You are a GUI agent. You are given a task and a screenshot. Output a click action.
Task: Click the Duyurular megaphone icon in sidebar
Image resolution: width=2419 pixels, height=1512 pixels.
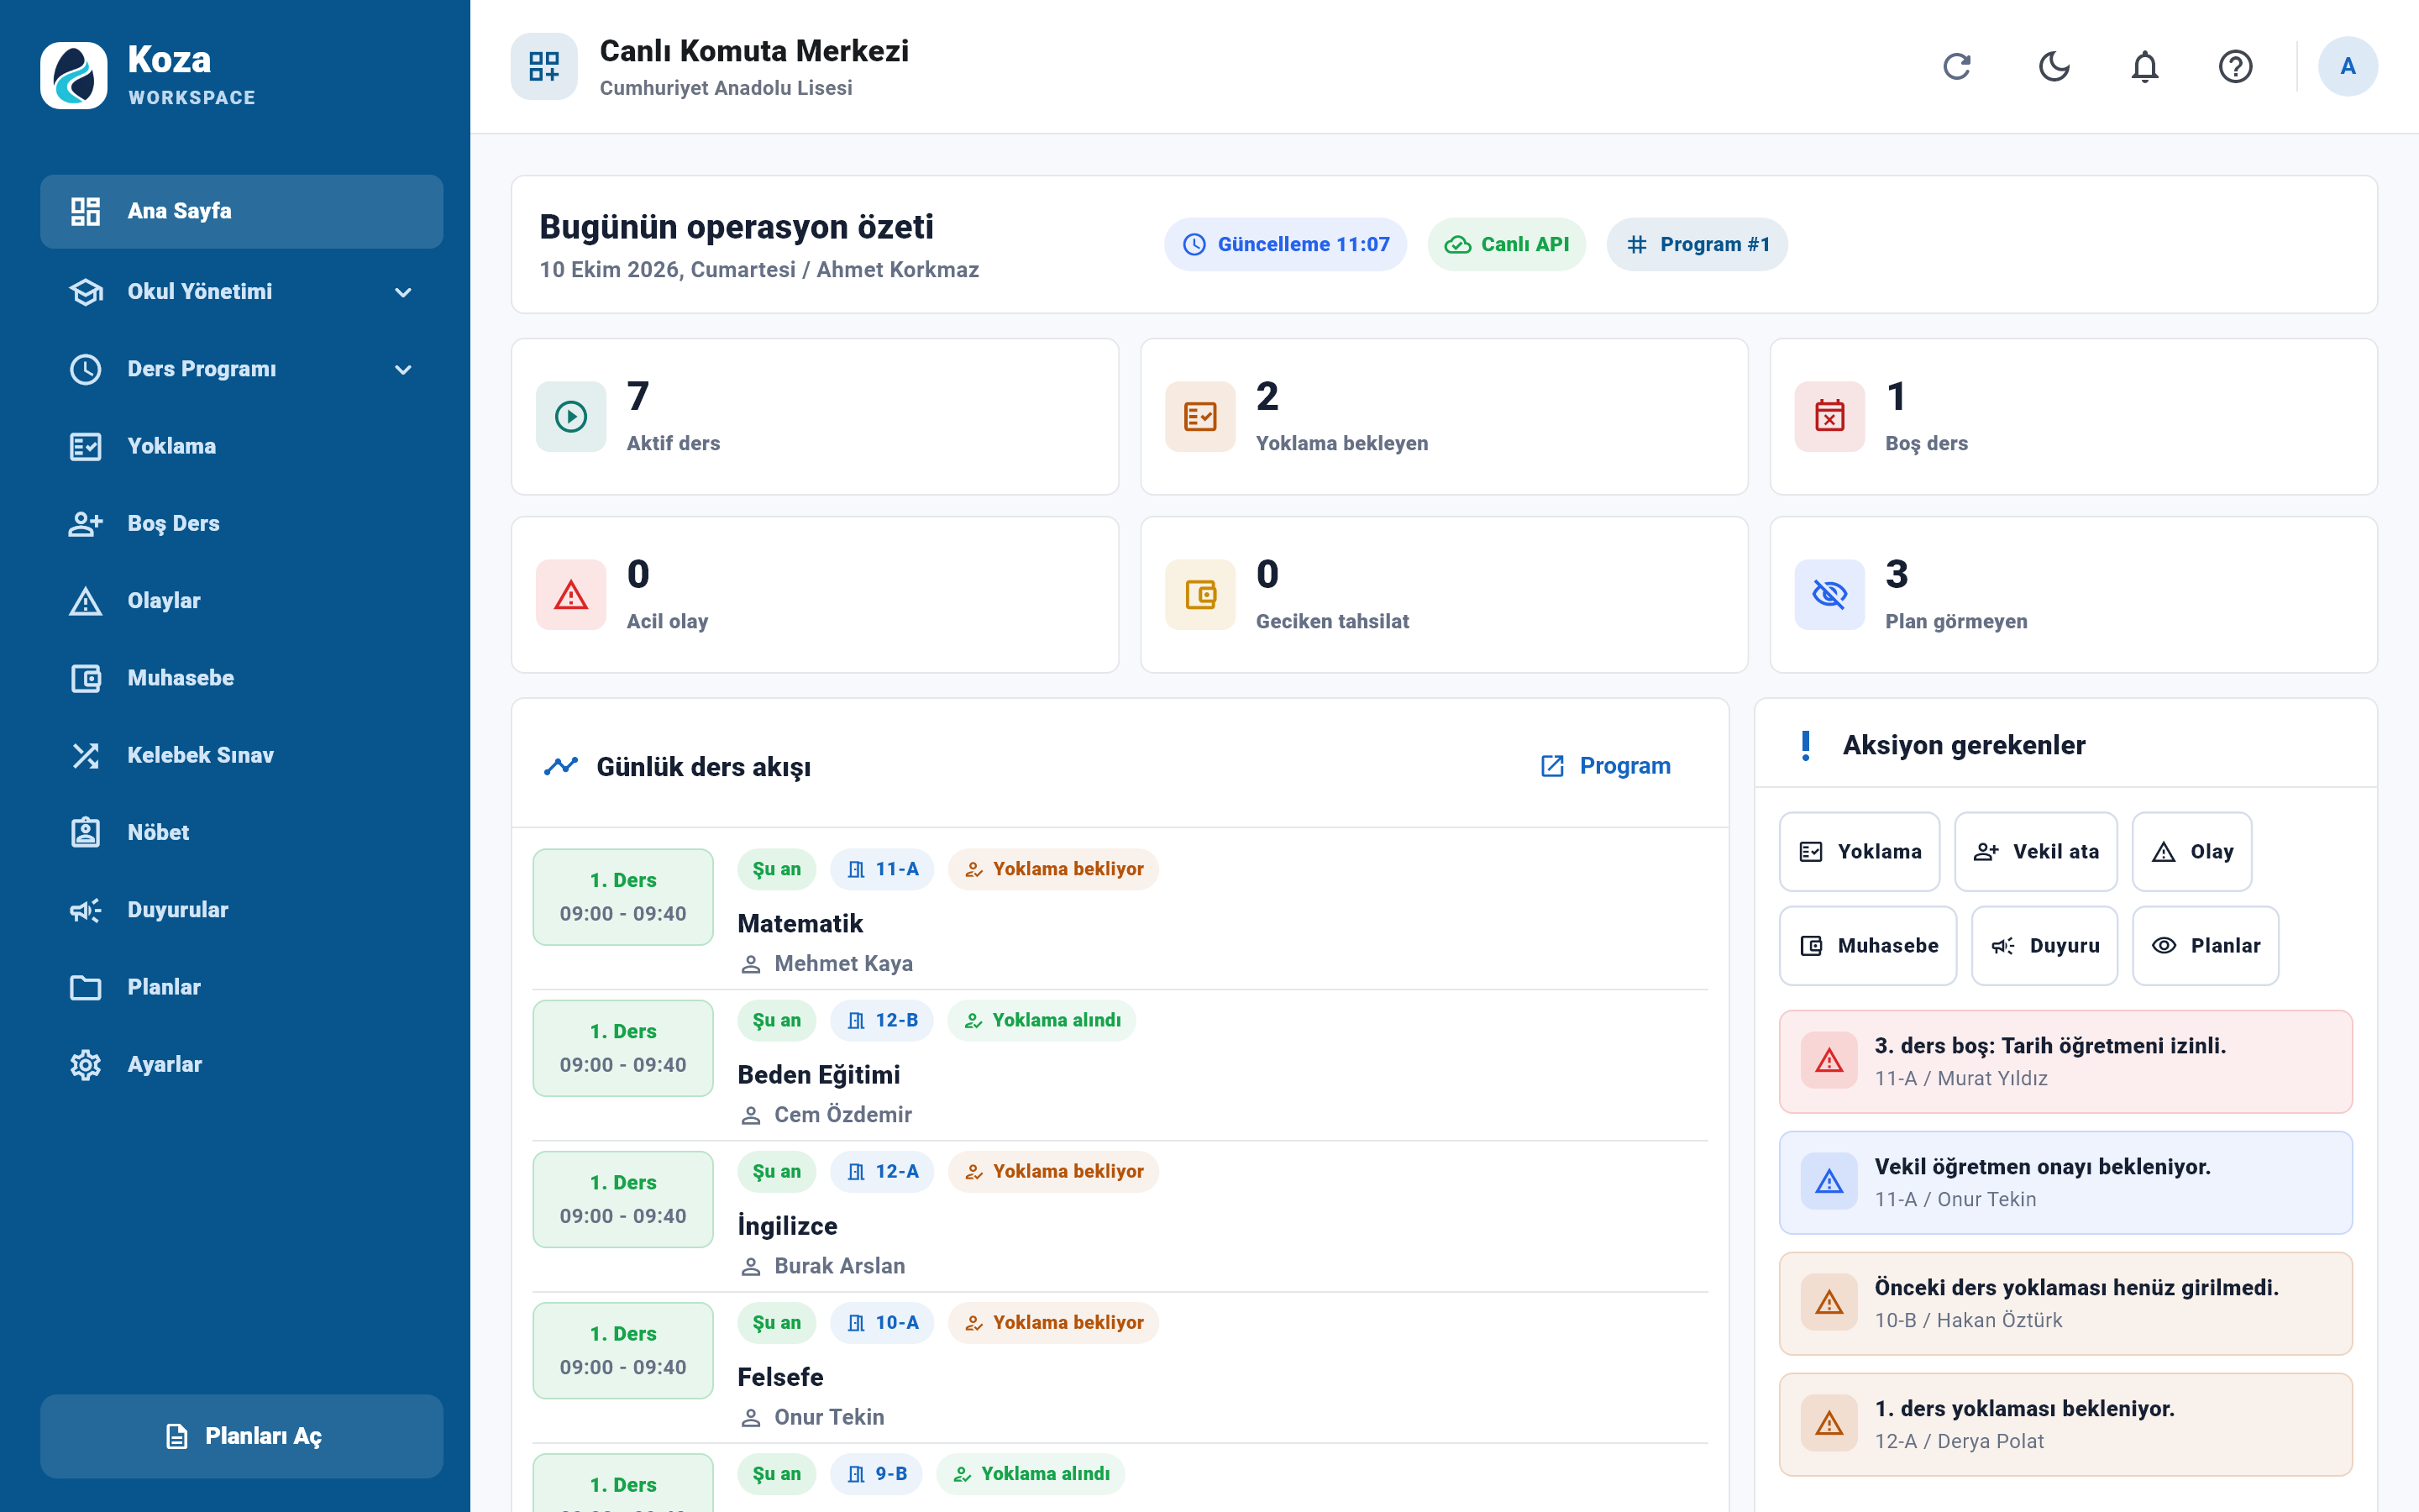(86, 910)
